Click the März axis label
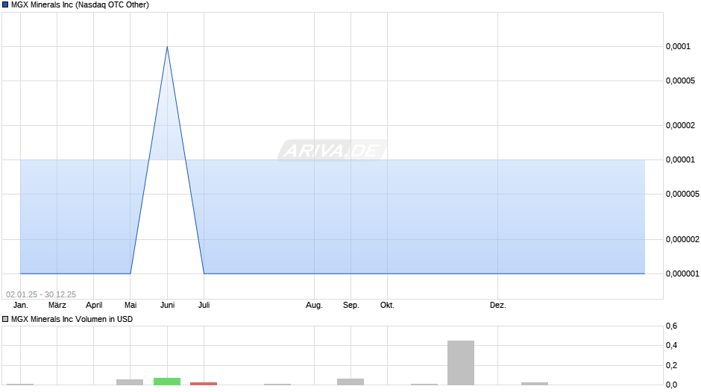The width and height of the screenshot is (701, 392). [57, 306]
